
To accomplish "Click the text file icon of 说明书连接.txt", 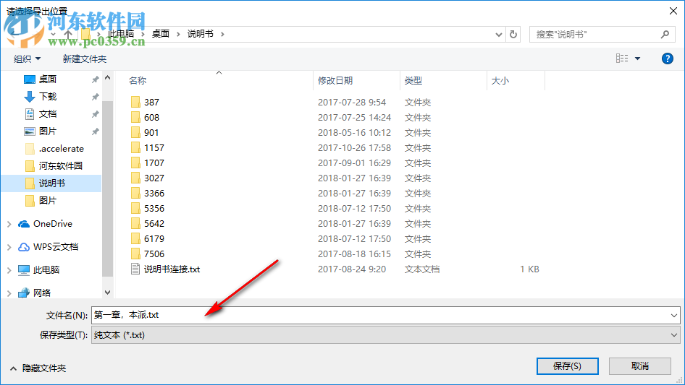I will 135,269.
